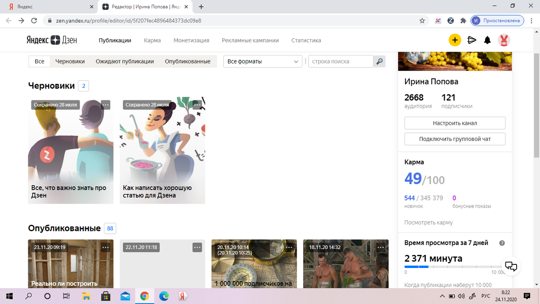Click Chrome three-dot menu
Viewport: 540px width, 304px height.
tap(532, 20)
